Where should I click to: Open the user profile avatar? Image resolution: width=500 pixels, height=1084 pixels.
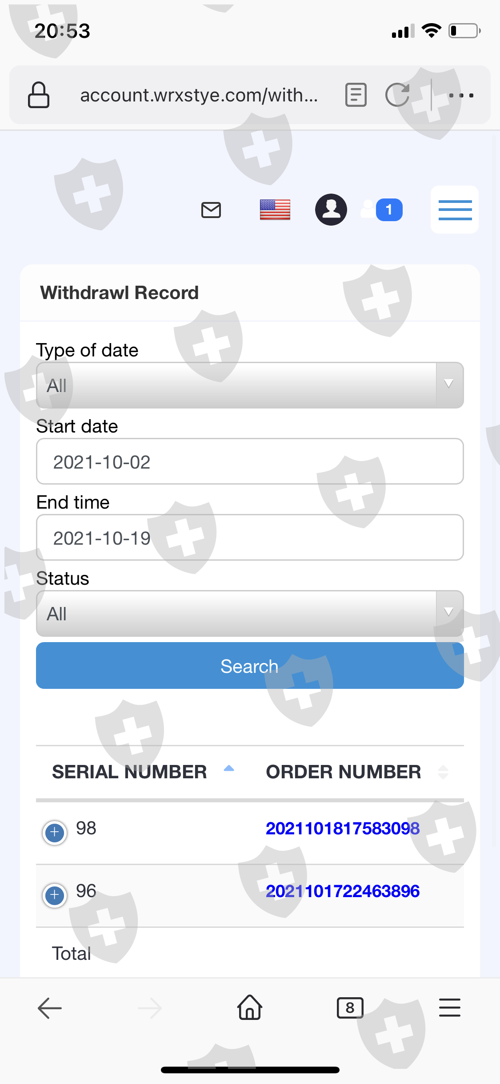(x=331, y=210)
